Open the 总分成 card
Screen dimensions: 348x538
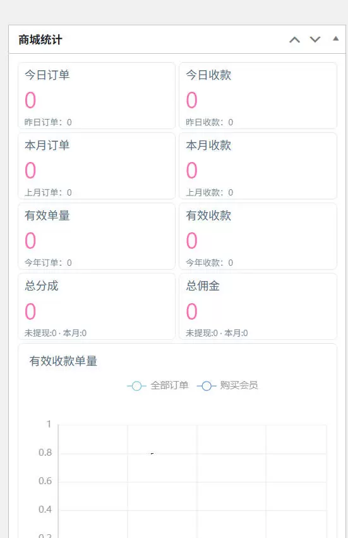[x=97, y=306]
